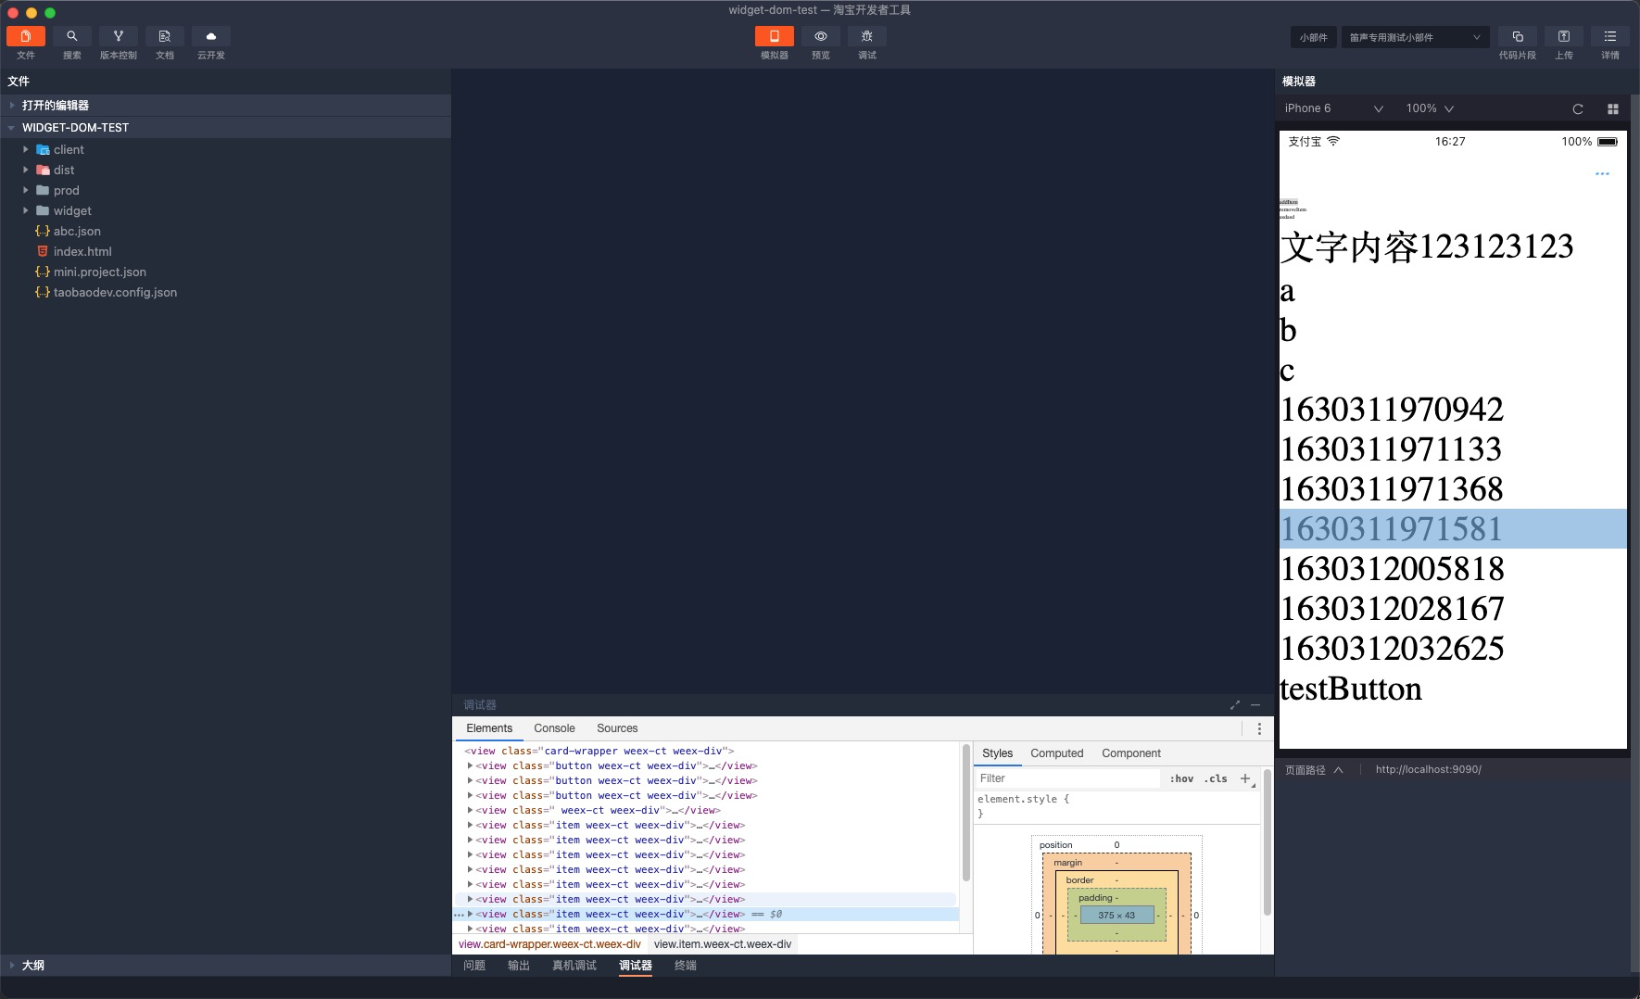Viewport: 1640px width, 999px height.
Task: Click the three-dot menu in simulator
Action: [x=1602, y=173]
